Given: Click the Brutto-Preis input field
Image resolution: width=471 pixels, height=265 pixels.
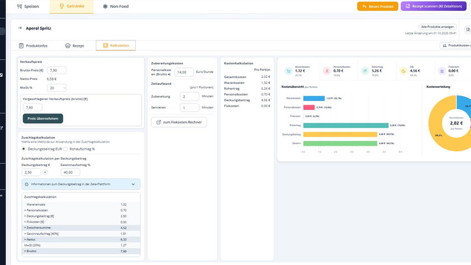Looking at the screenshot, I should (x=56, y=70).
